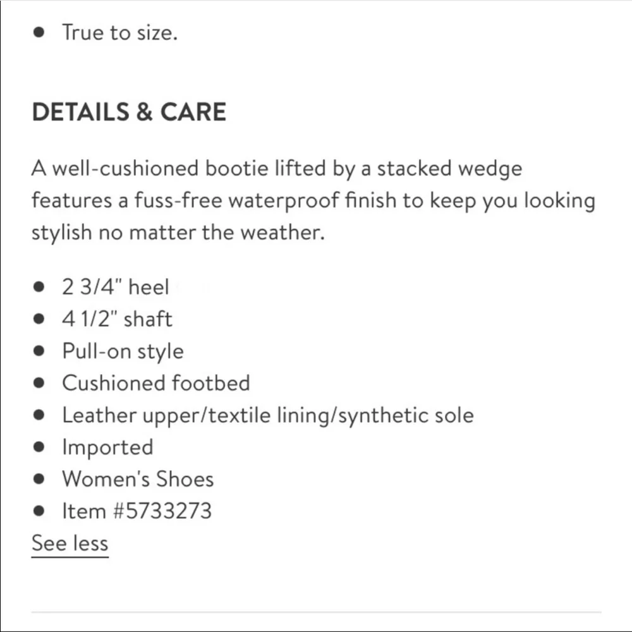Click the Leather upper/textile lining/synthetic sole line
Viewport: 632px width, 632px height.
[x=267, y=415]
